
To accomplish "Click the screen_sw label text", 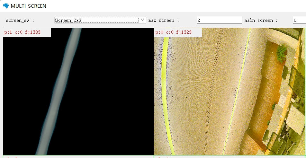I will [x=20, y=21].
